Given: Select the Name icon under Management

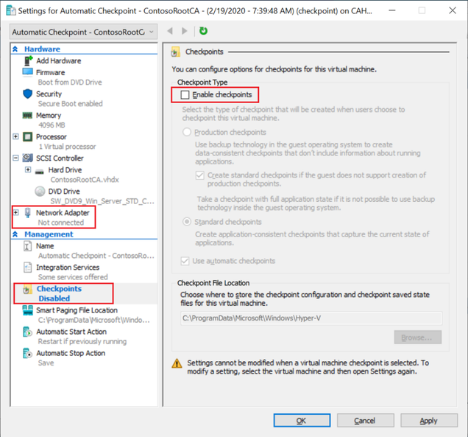Looking at the screenshot, I should click(x=27, y=246).
